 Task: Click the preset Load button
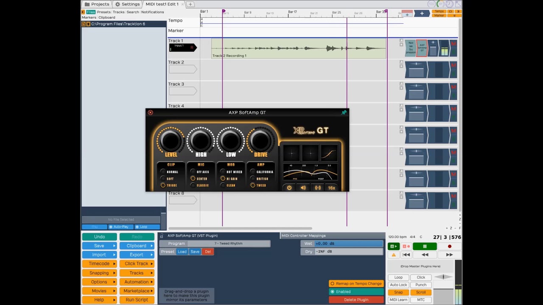point(182,252)
